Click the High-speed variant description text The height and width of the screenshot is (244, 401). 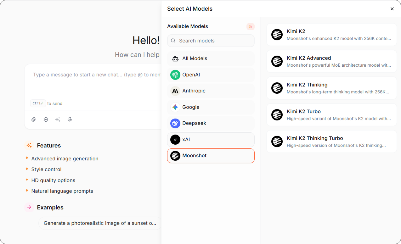(x=339, y=119)
